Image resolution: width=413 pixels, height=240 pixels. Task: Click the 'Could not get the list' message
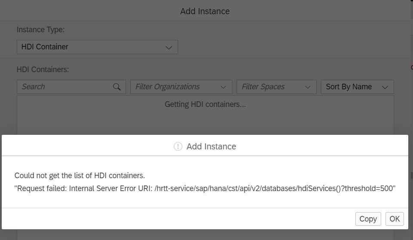pos(80,176)
